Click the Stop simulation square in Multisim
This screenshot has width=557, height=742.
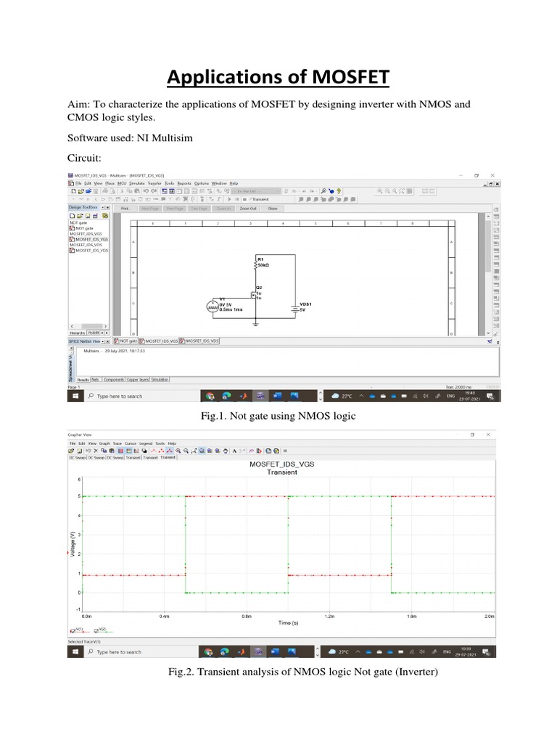244,199
